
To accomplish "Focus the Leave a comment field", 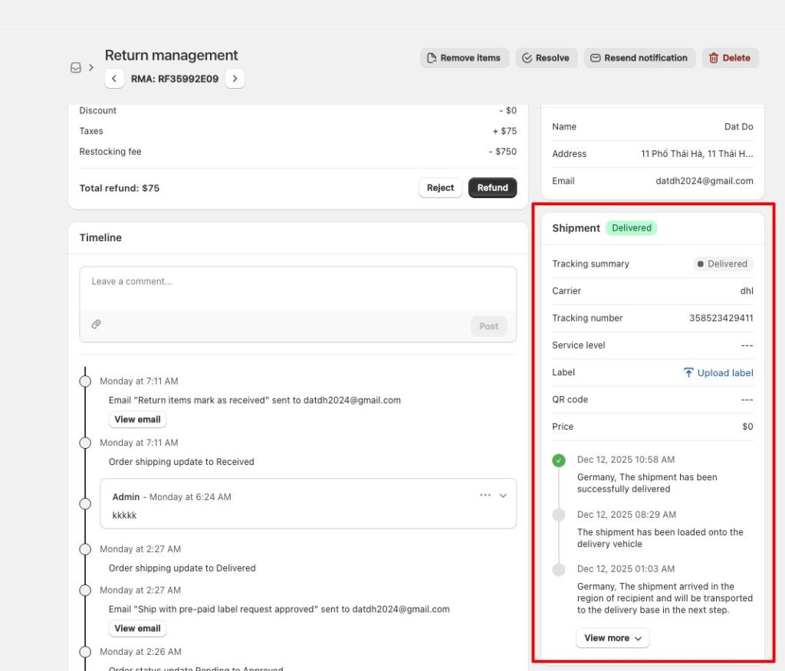I will 298,289.
